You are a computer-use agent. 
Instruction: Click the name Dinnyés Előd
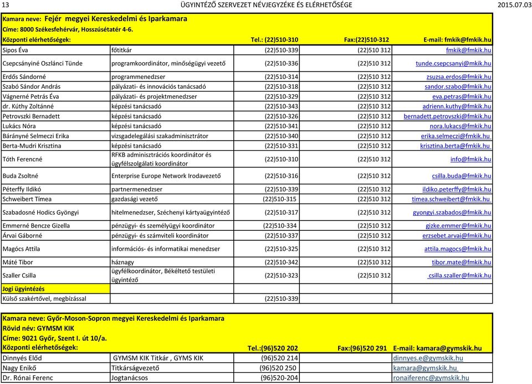click(x=22, y=358)
